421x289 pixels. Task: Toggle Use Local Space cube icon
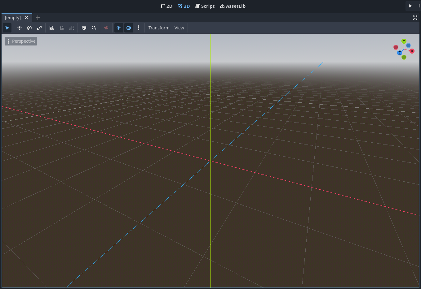84,28
